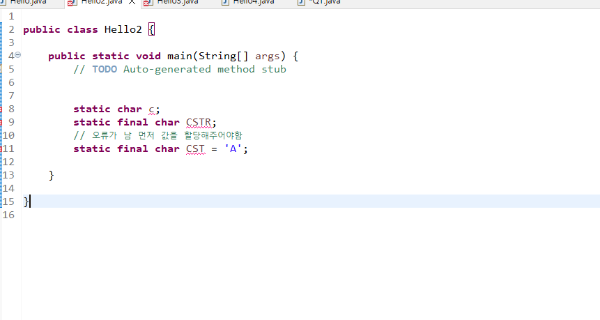Click line number 16 in the gutter

tap(8, 215)
